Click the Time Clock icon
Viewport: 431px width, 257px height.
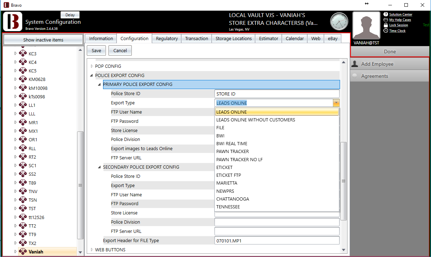click(386, 31)
